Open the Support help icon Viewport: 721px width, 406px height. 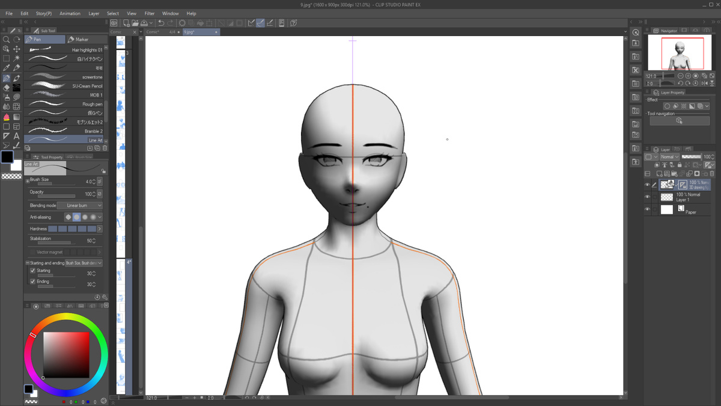294,23
